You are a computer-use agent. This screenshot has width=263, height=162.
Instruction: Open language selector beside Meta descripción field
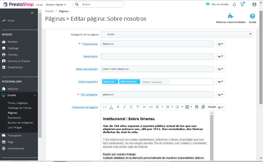coord(220,69)
